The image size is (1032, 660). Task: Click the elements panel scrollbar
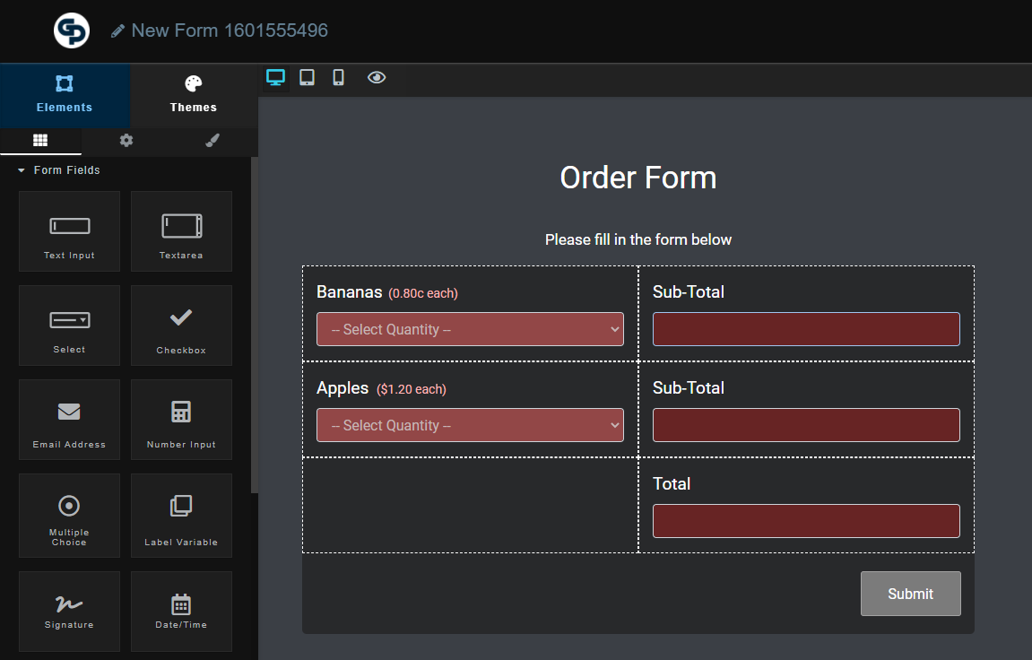[254, 325]
